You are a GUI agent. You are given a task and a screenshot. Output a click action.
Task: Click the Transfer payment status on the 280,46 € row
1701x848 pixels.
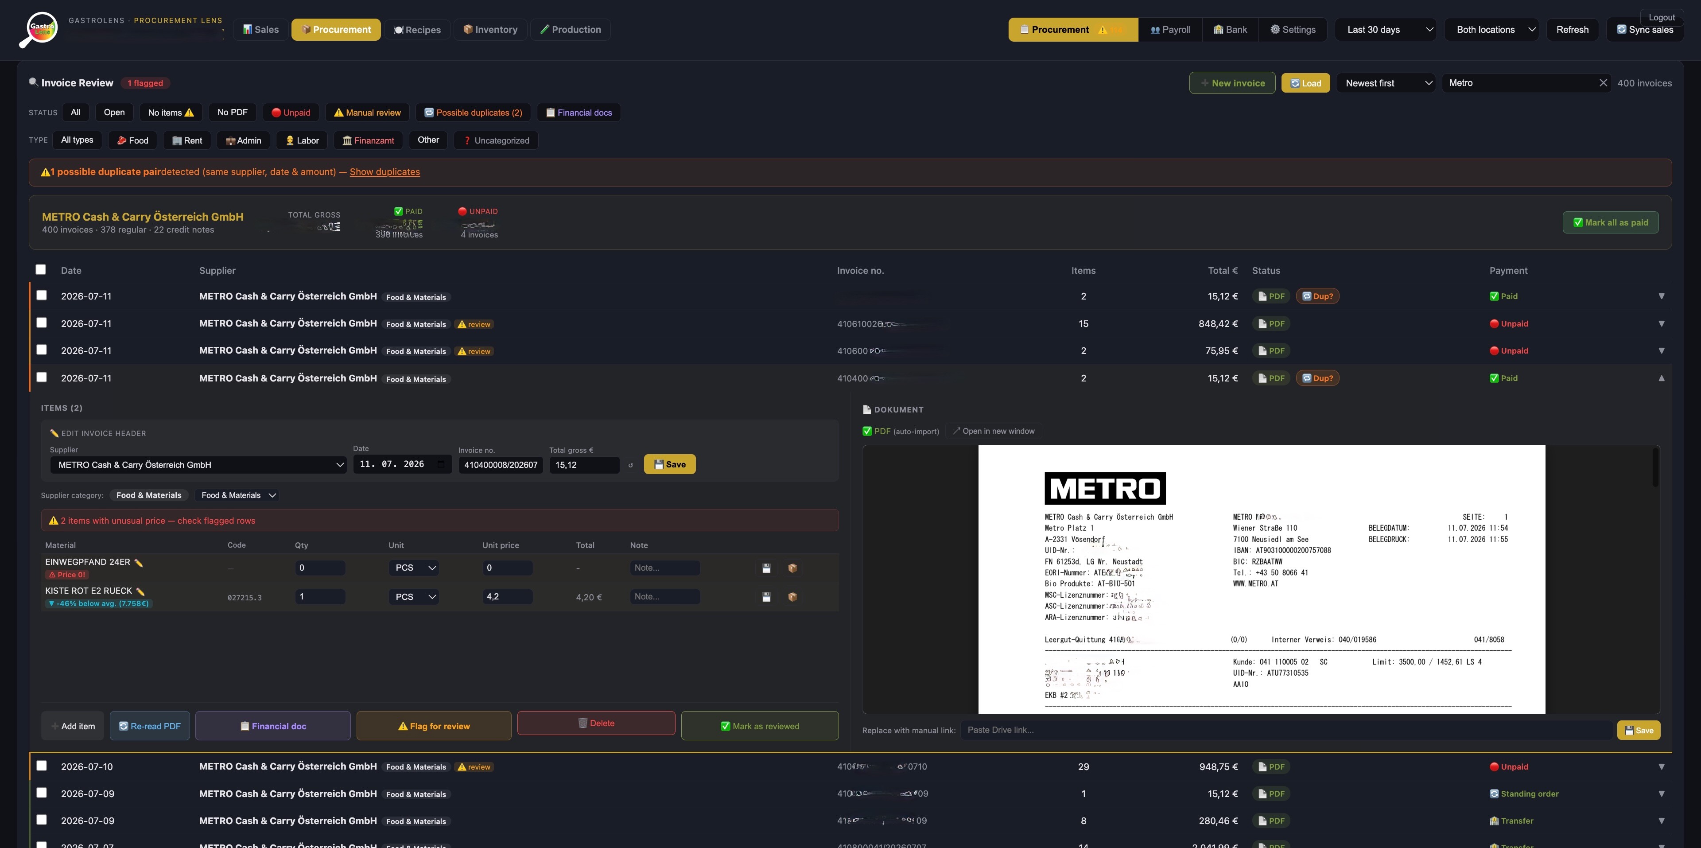[1511, 821]
